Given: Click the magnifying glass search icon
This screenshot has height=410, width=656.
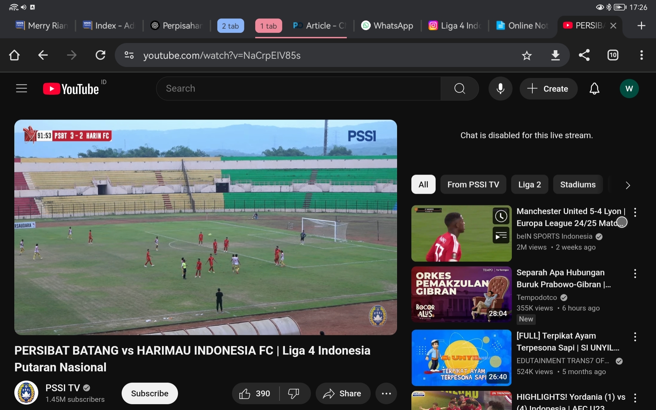Looking at the screenshot, I should [x=460, y=88].
